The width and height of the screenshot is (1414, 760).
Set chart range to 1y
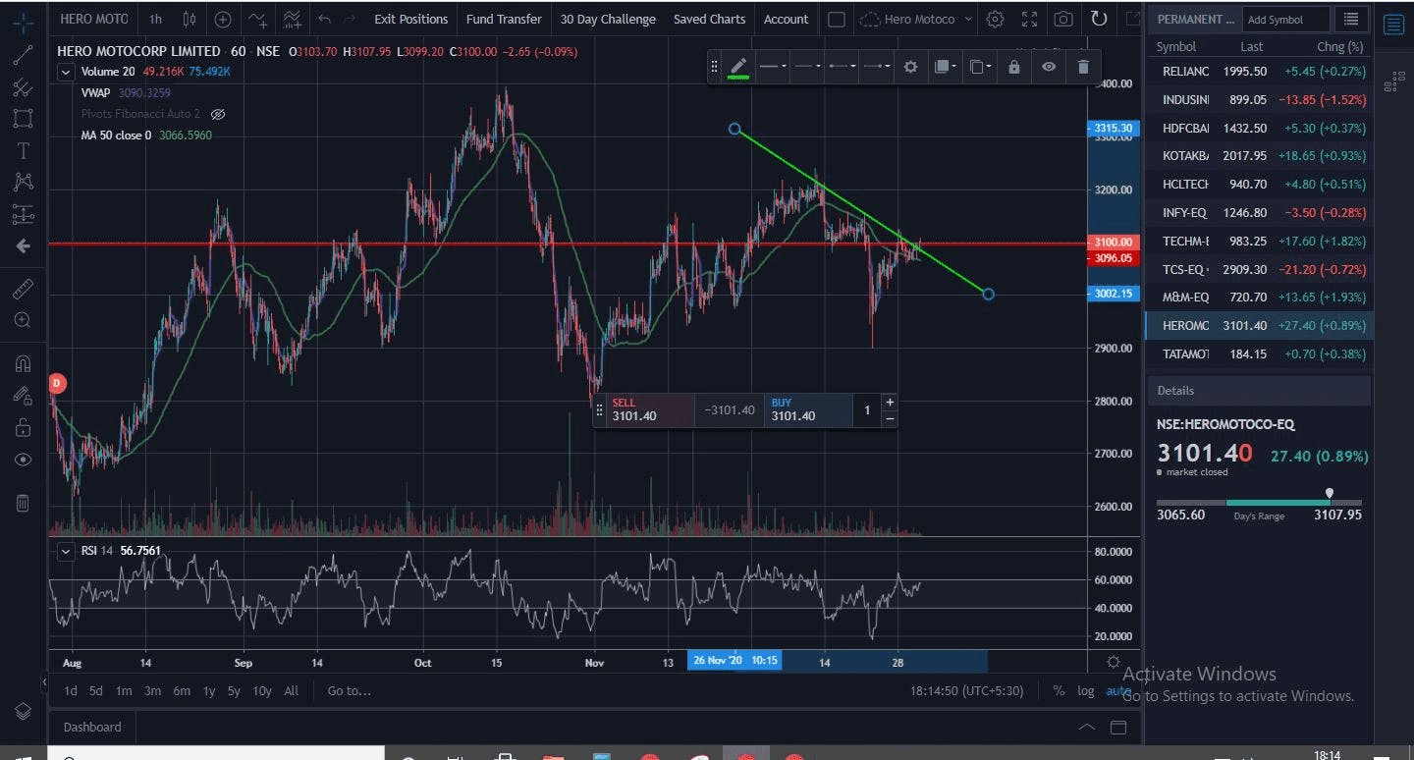208,690
